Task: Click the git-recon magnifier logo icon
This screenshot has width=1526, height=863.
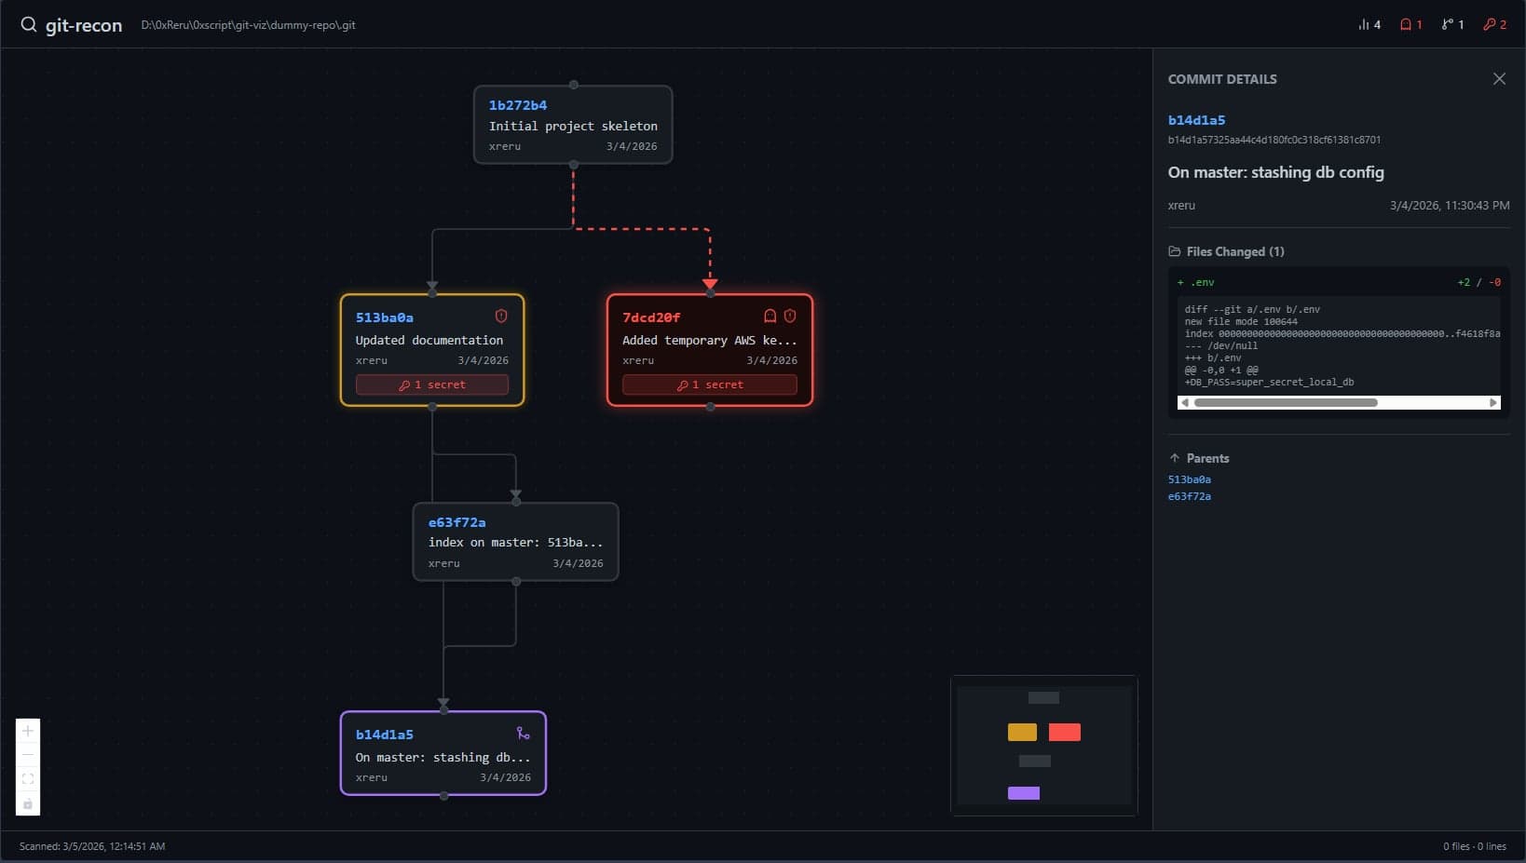Action: click(x=29, y=24)
